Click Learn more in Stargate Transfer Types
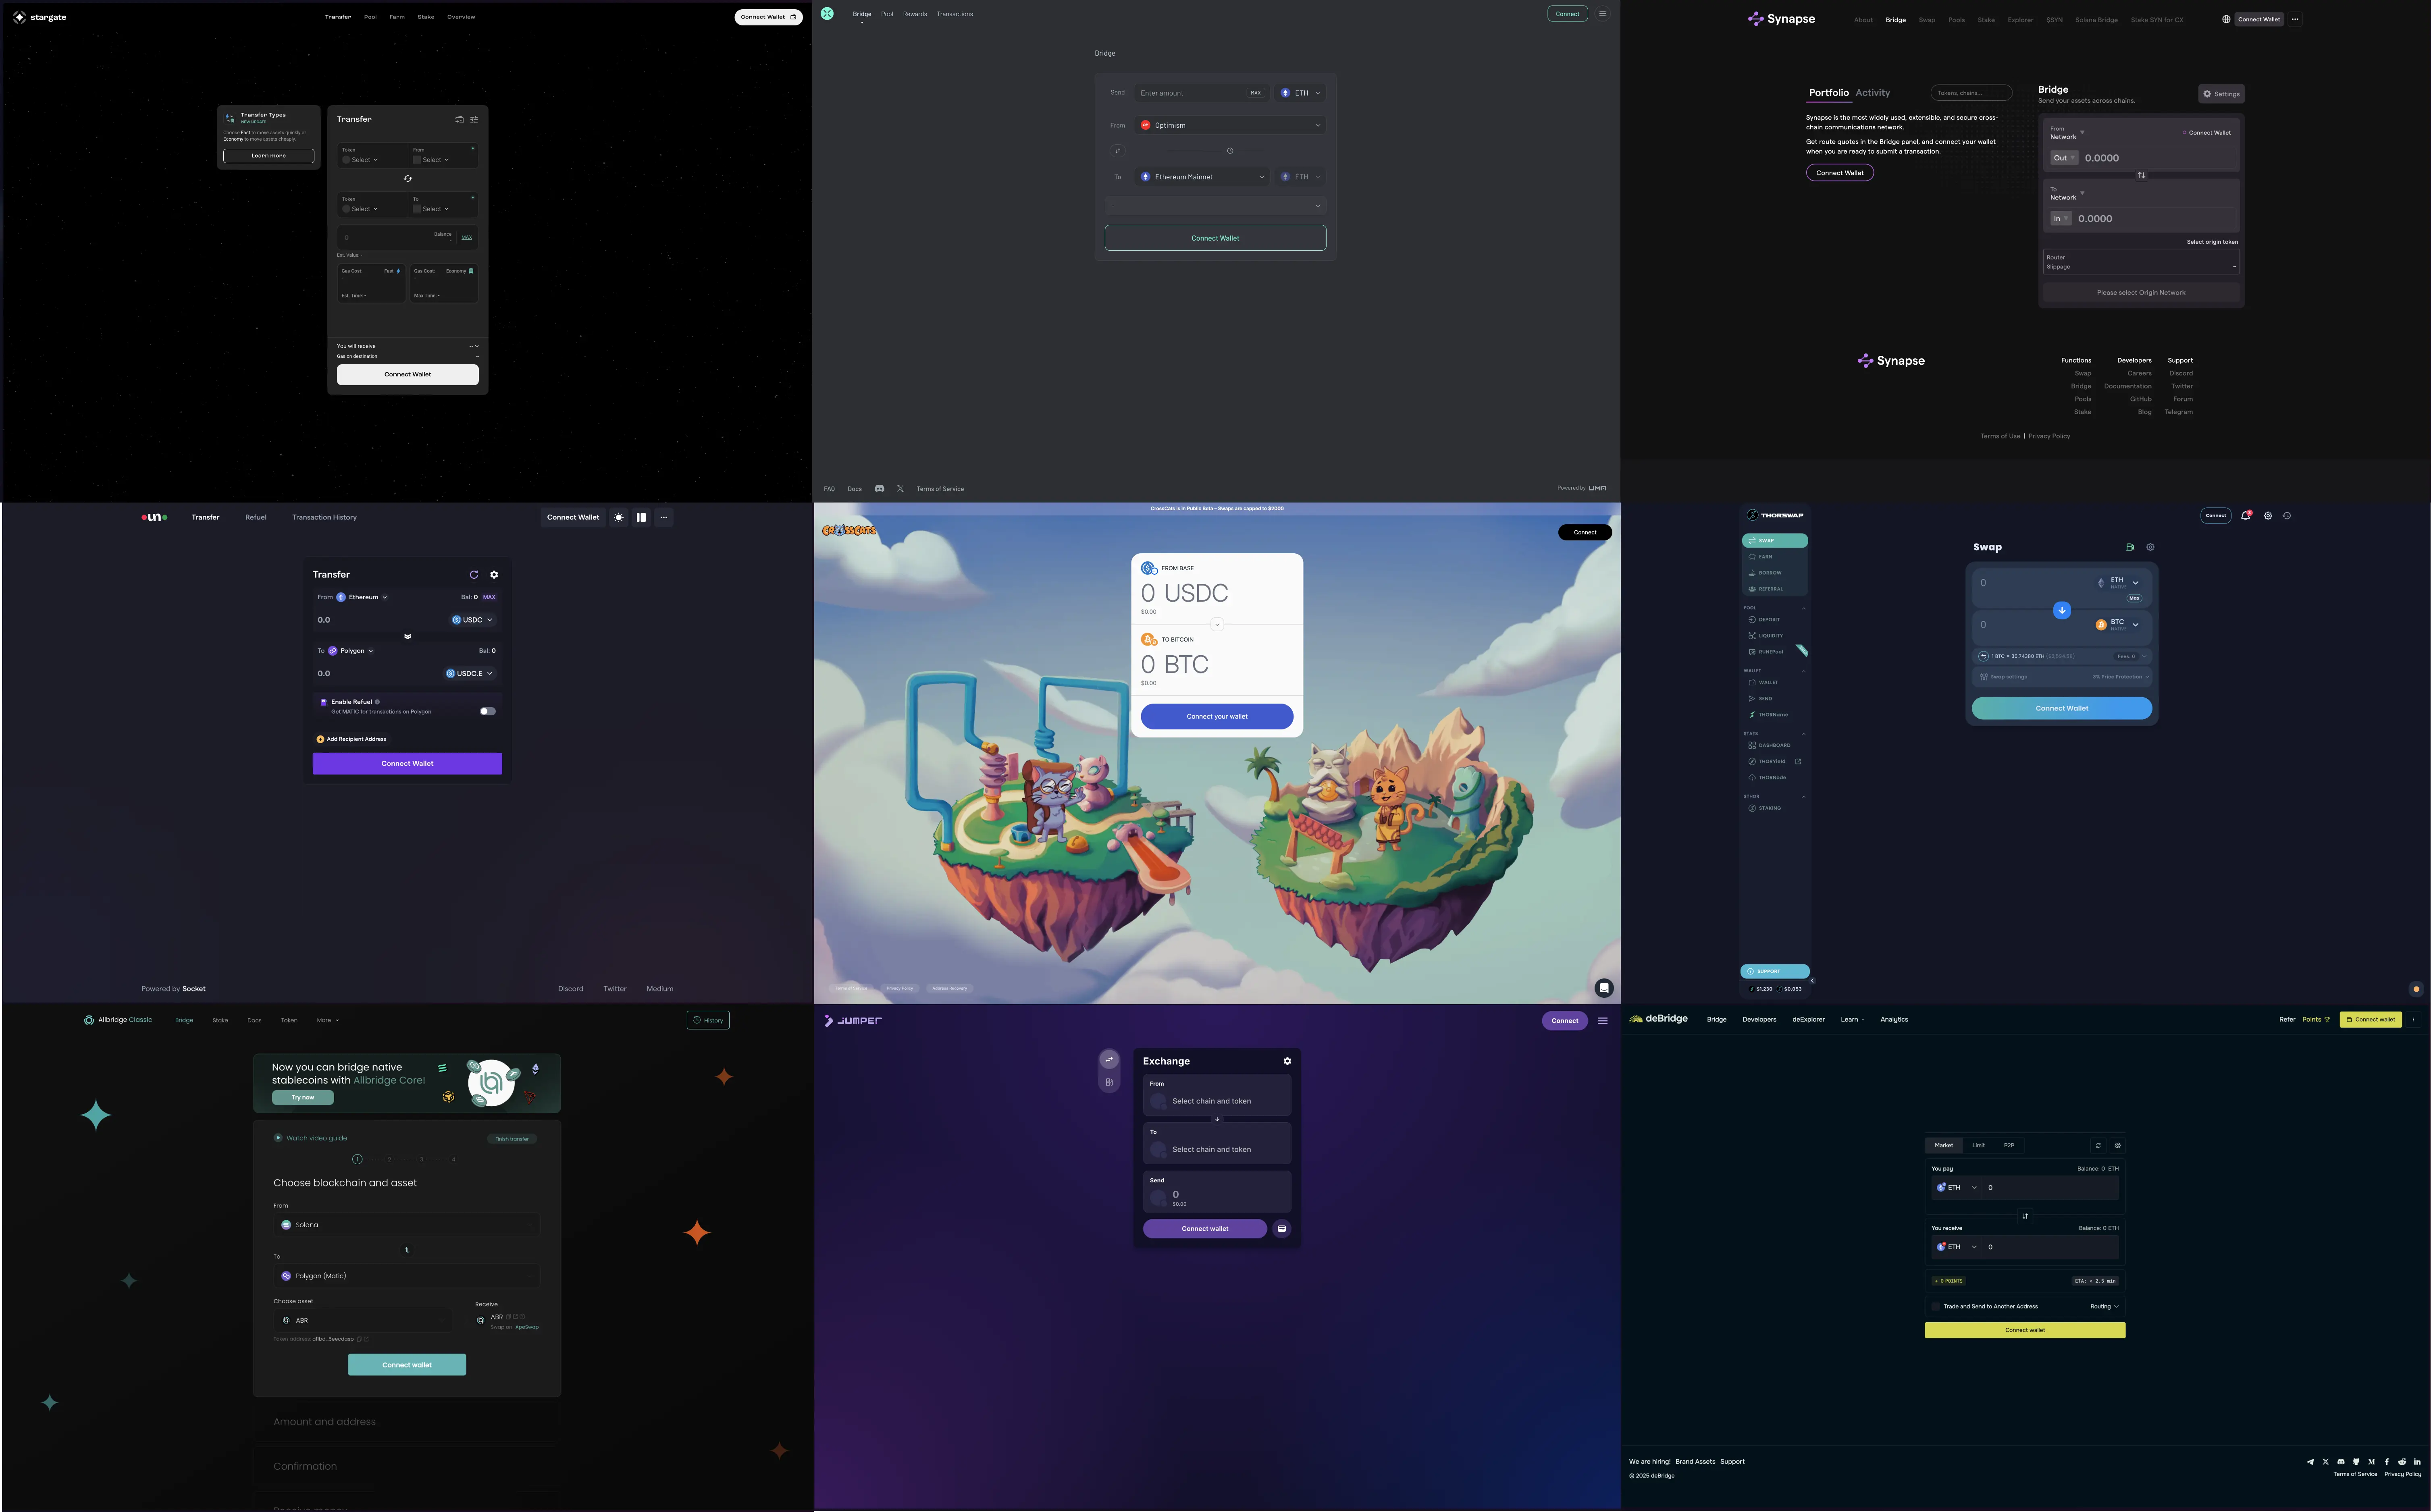The width and height of the screenshot is (2431, 1512). pyautogui.click(x=268, y=156)
